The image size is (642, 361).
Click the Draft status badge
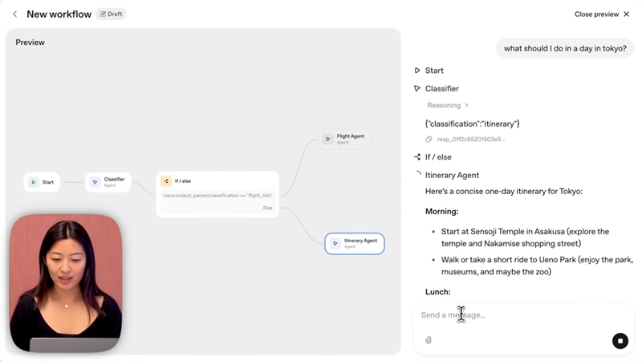[x=111, y=14]
